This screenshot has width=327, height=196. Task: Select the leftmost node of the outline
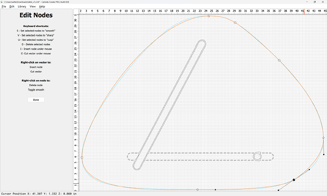click(x=82, y=157)
